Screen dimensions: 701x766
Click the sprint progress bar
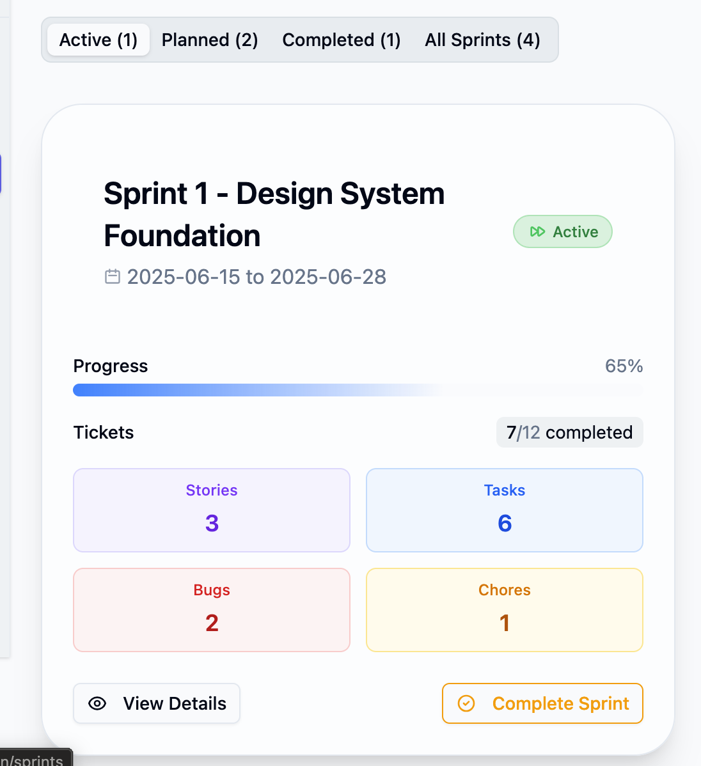pyautogui.click(x=358, y=390)
